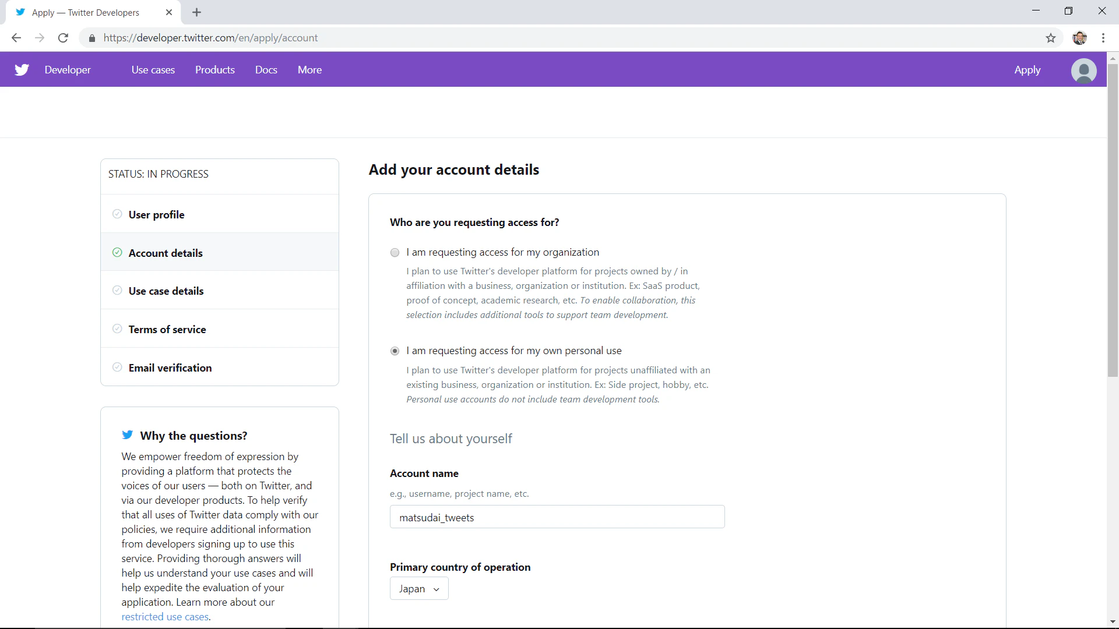Click the 'Add your account details' heading
Image resolution: width=1119 pixels, height=629 pixels.
point(454,169)
